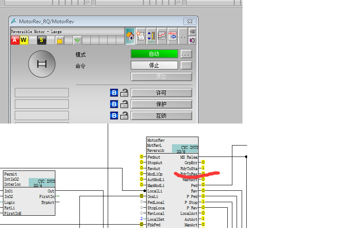This screenshot has width=346, height=228.
Task: Click the MS Relea output pin label
Action: pyautogui.click(x=189, y=157)
